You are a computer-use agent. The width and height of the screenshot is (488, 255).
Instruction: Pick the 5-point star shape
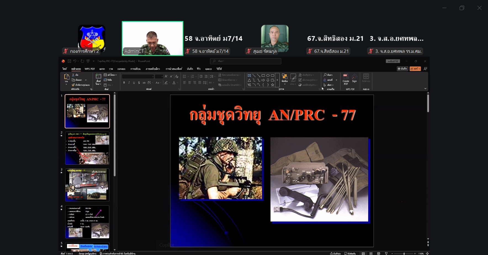pos(272,85)
